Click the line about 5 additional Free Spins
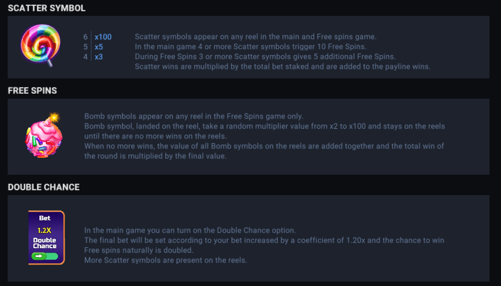Screen dimensions: 501x286 pyautogui.click(x=265, y=56)
